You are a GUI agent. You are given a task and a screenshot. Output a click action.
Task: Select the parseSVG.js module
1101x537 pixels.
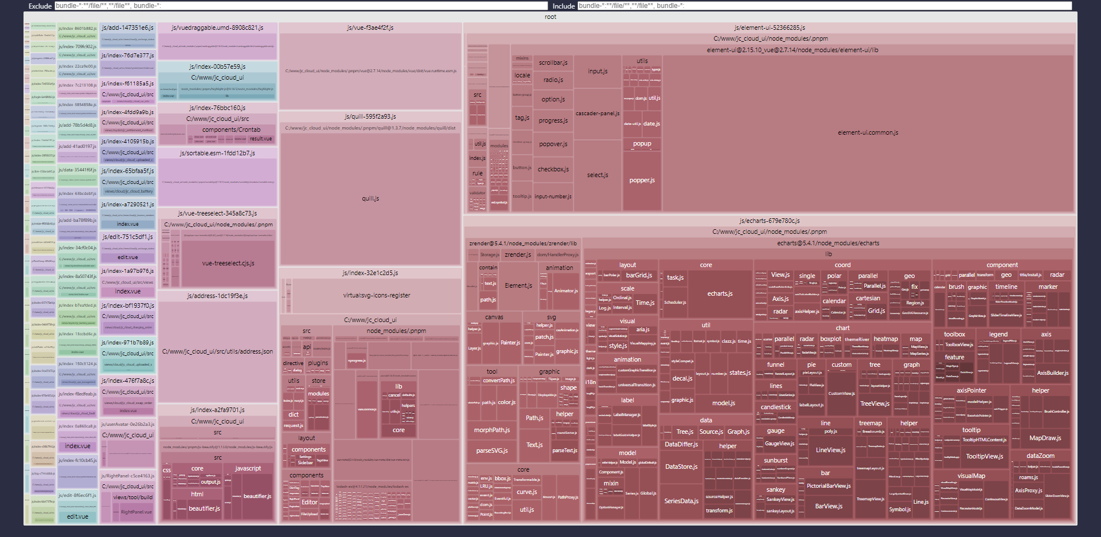(491, 450)
